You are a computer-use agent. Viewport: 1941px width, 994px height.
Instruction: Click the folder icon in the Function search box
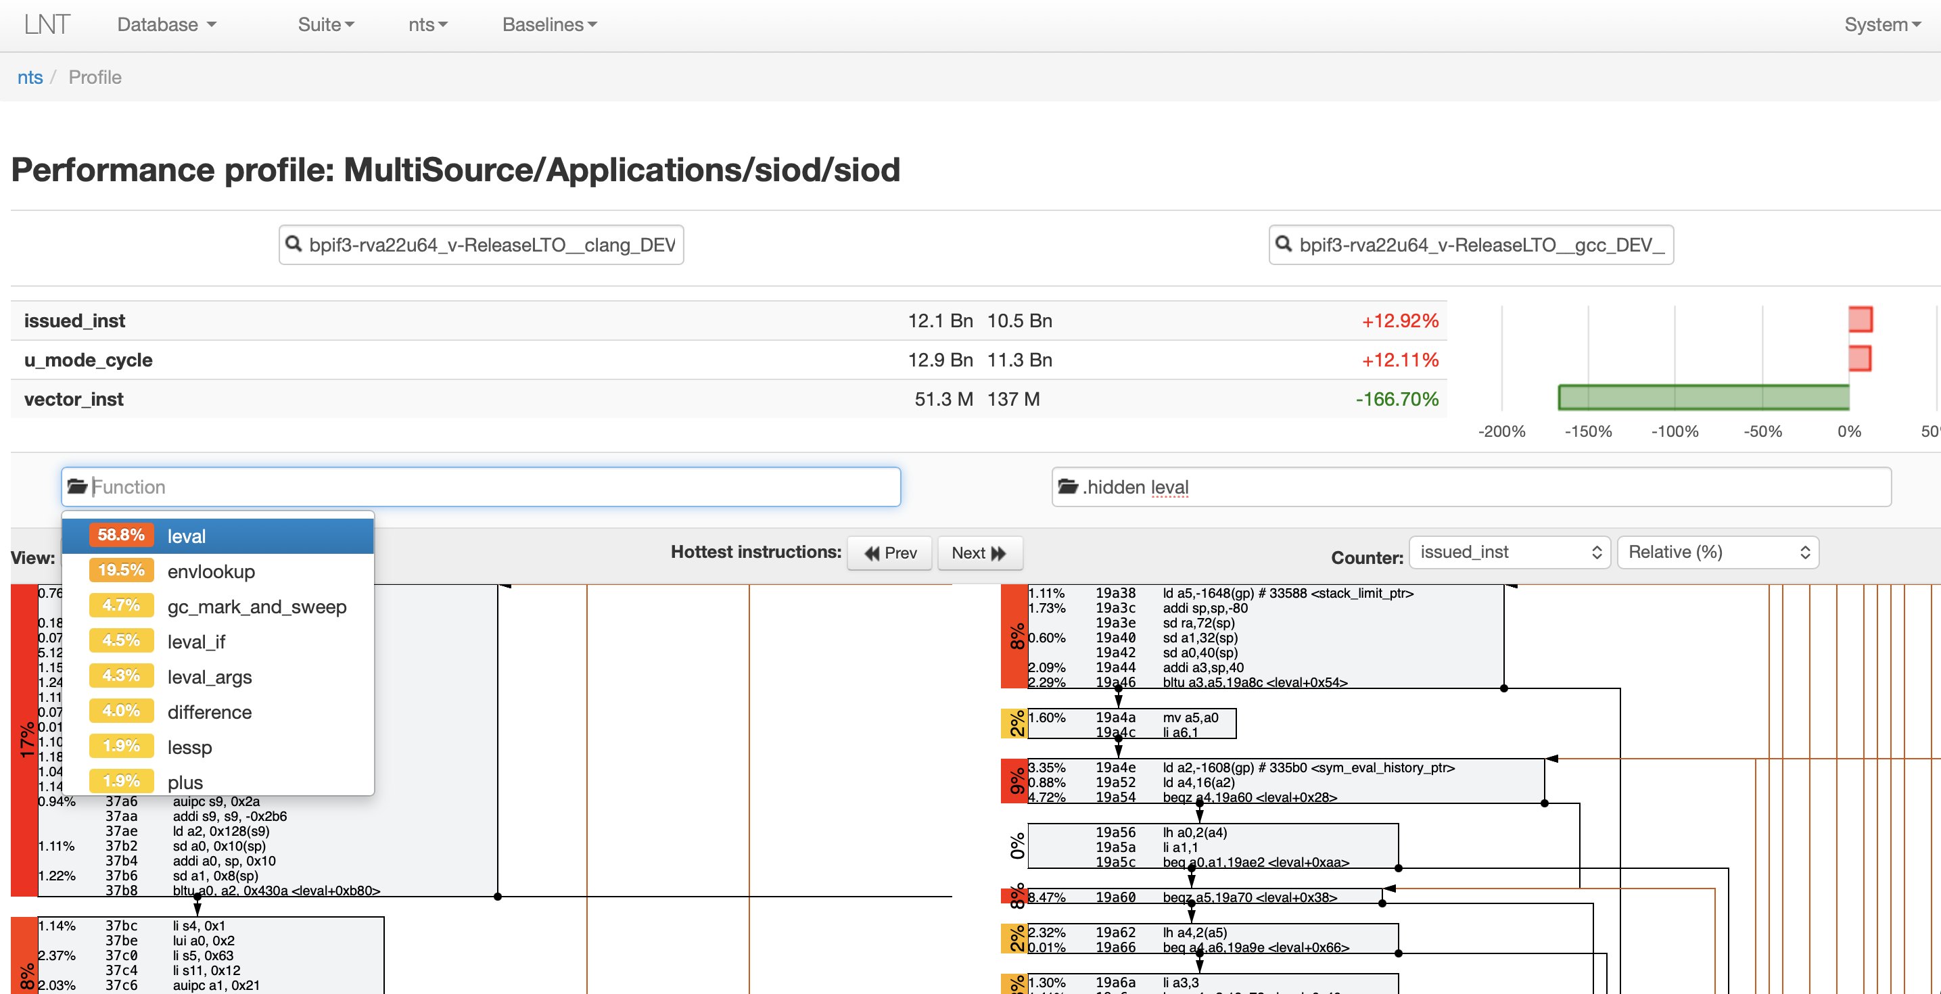click(x=78, y=487)
